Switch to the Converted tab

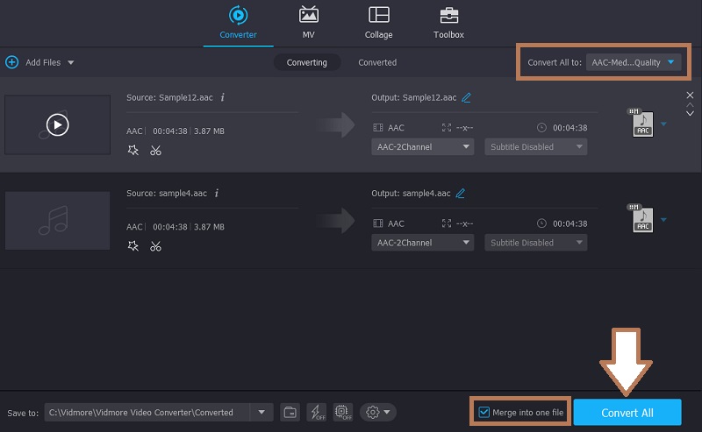click(x=377, y=62)
